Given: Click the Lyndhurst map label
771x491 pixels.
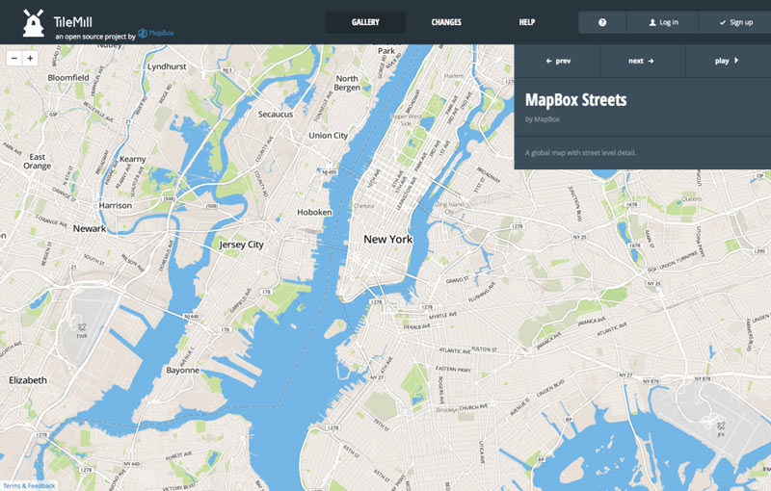Looking at the screenshot, I should [x=167, y=66].
